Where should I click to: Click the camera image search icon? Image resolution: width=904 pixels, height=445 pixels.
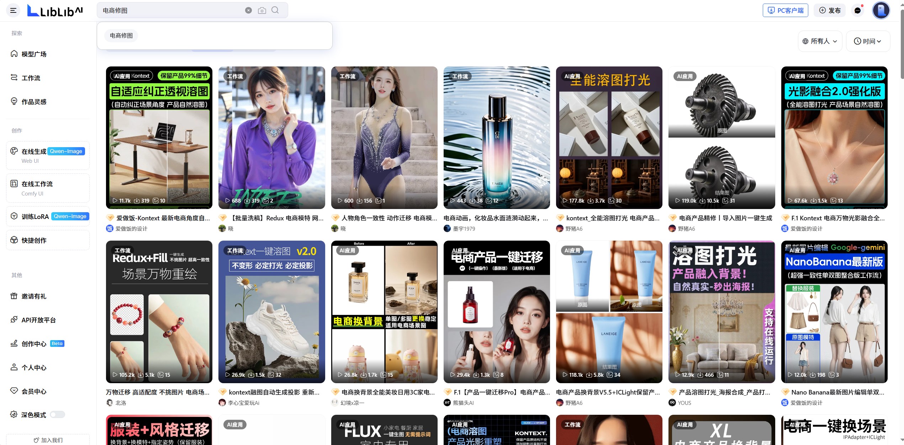pyautogui.click(x=262, y=10)
